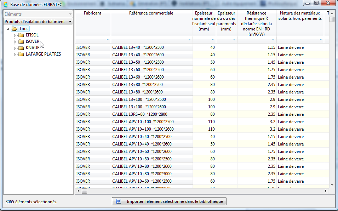Click the import arrow icon on the button
The height and width of the screenshot is (211, 338).
tap(118, 201)
